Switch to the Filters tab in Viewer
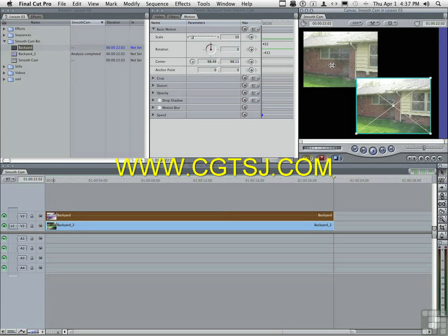The height and width of the screenshot is (336, 448). (x=174, y=17)
